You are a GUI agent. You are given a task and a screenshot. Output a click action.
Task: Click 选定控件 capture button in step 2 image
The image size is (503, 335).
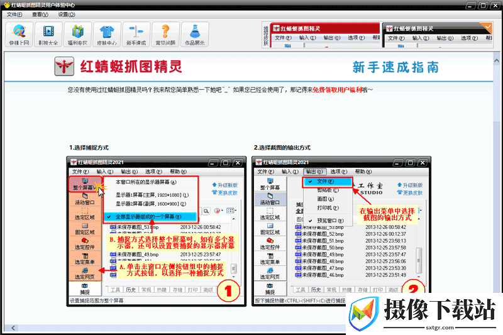click(x=270, y=244)
